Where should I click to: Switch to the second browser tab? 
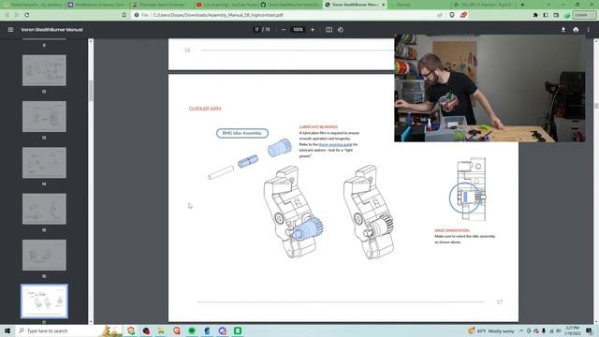point(97,5)
